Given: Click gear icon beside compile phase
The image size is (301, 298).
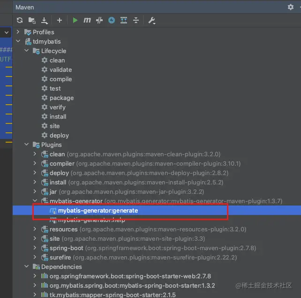Looking at the screenshot, I should point(45,79).
